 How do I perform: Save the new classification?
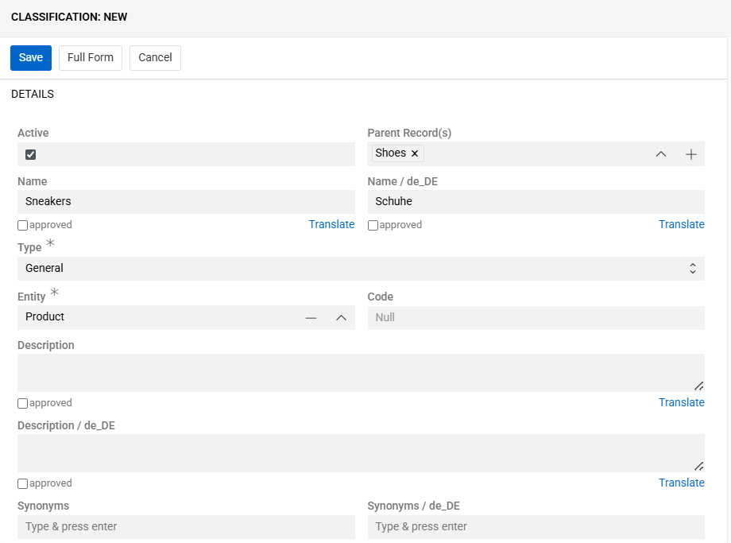pyautogui.click(x=30, y=57)
